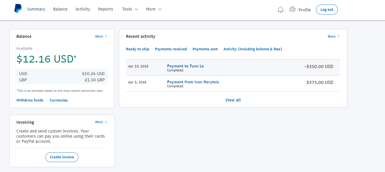The width and height of the screenshot is (385, 172).
Task: Click the chevron beside Invoicing More
Action: pos(106,122)
